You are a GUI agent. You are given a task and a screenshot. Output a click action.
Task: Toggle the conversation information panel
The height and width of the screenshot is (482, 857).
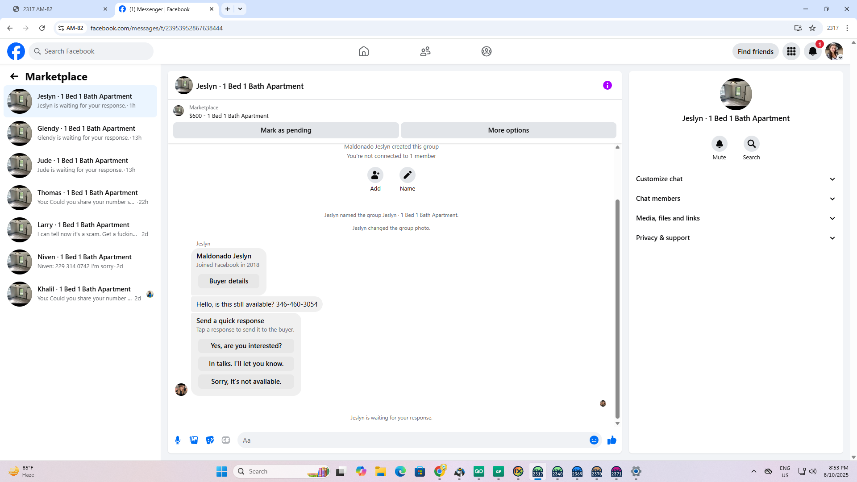tap(607, 85)
